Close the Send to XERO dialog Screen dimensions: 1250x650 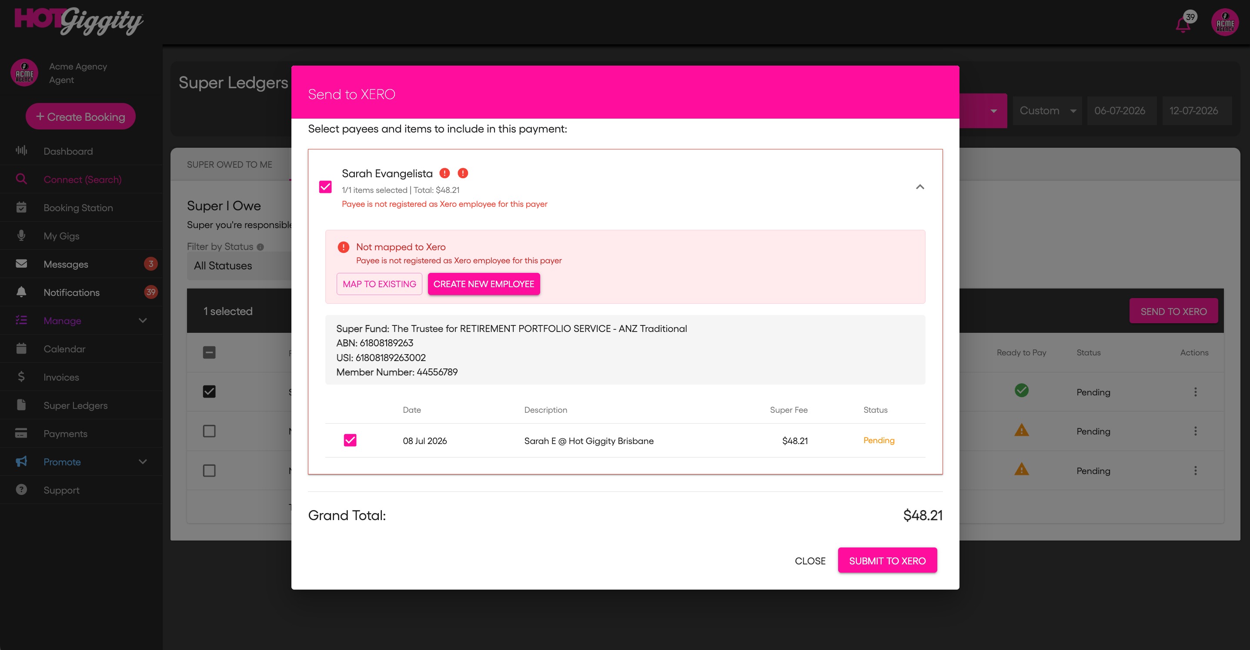tap(810, 561)
